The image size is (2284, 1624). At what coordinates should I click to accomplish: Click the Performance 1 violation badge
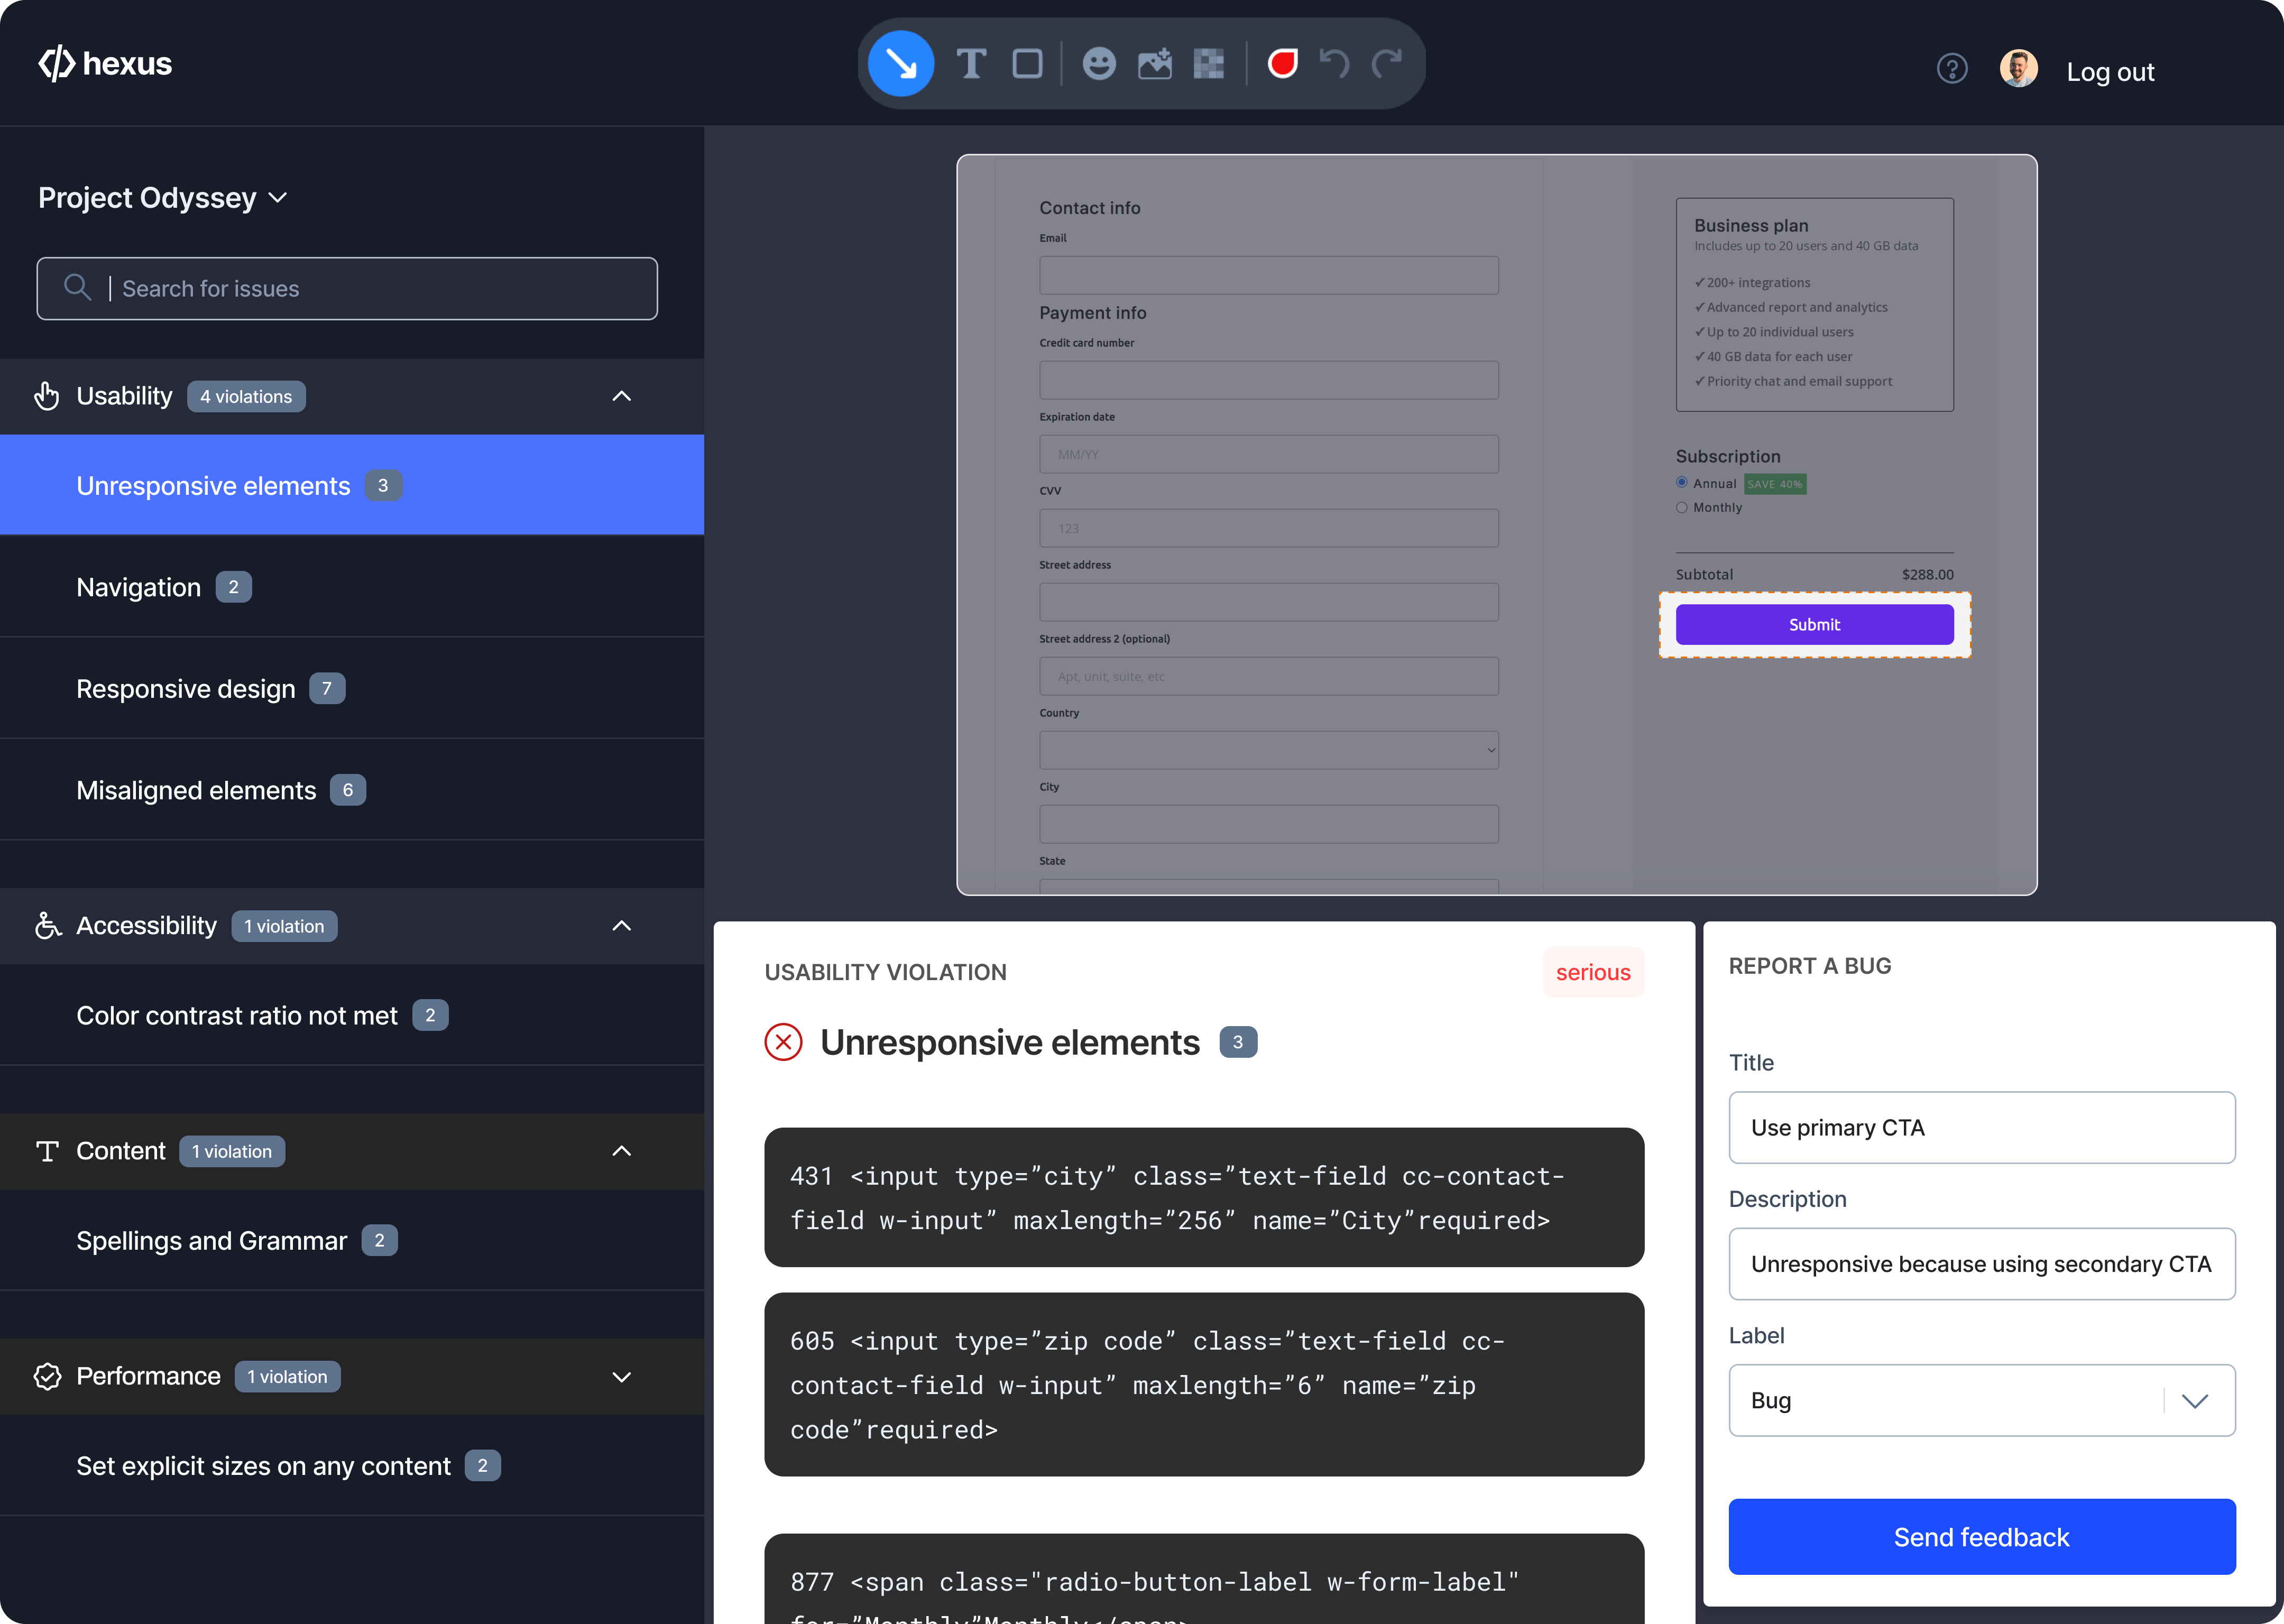287,1377
